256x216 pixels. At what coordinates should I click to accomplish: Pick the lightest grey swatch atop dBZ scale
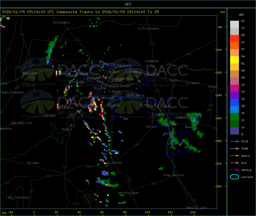tap(234, 24)
